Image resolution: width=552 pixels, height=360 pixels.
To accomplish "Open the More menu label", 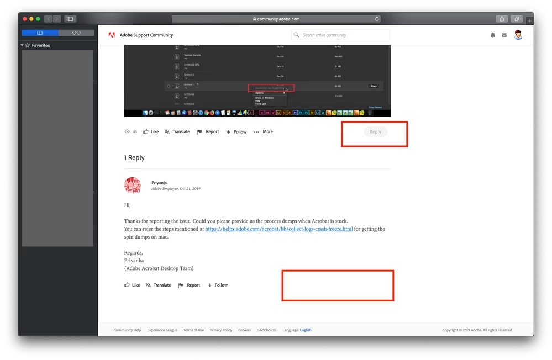I will (x=267, y=131).
